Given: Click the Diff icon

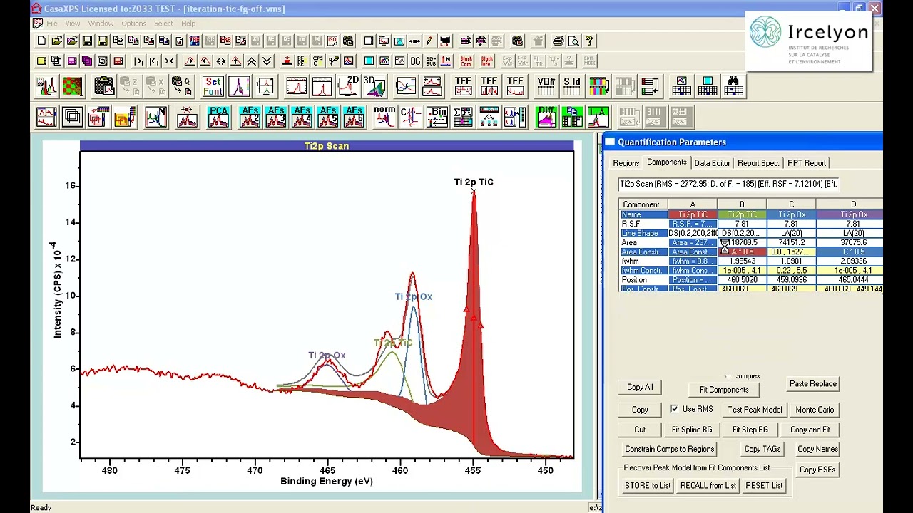Looking at the screenshot, I should pyautogui.click(x=546, y=117).
